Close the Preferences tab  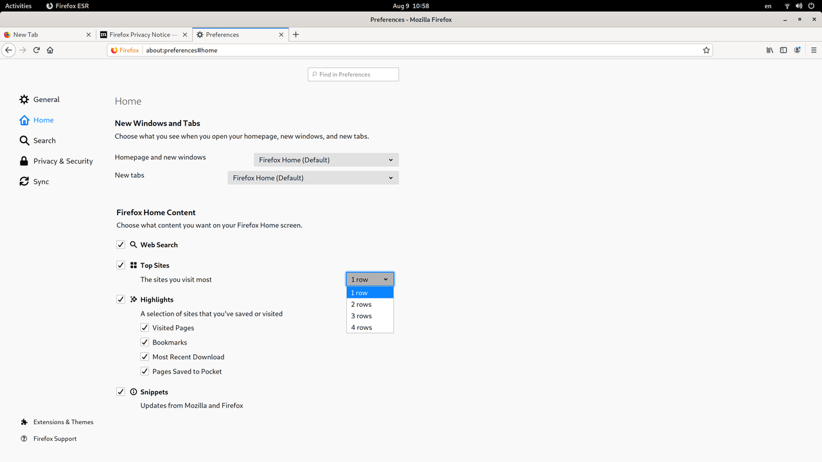coord(281,35)
